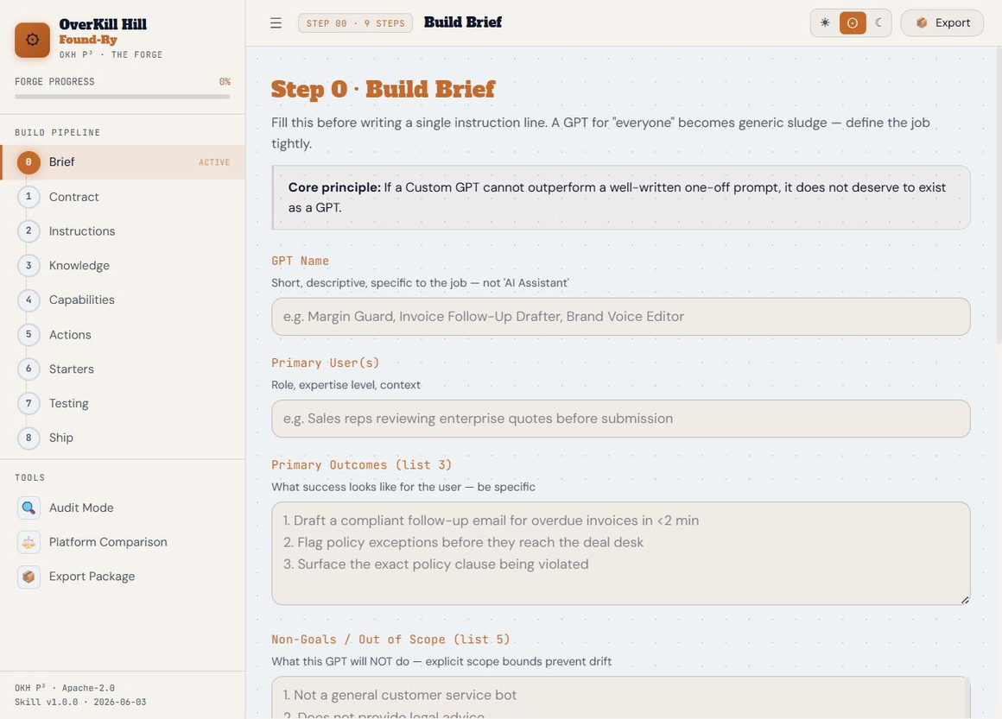
Task: Click the Apache-2.0 license footer text
Action: click(x=88, y=688)
